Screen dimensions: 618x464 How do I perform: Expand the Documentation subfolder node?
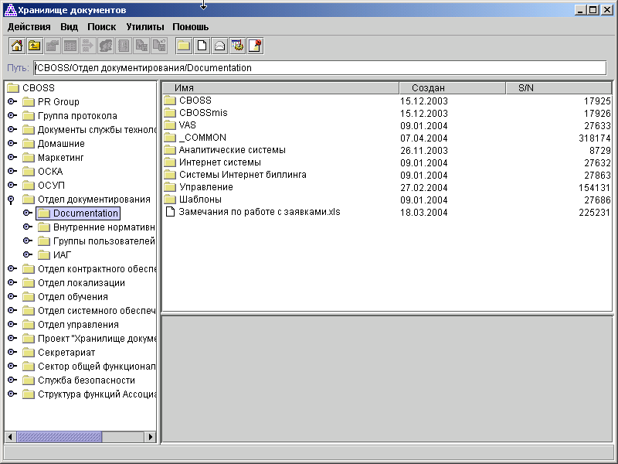28,213
